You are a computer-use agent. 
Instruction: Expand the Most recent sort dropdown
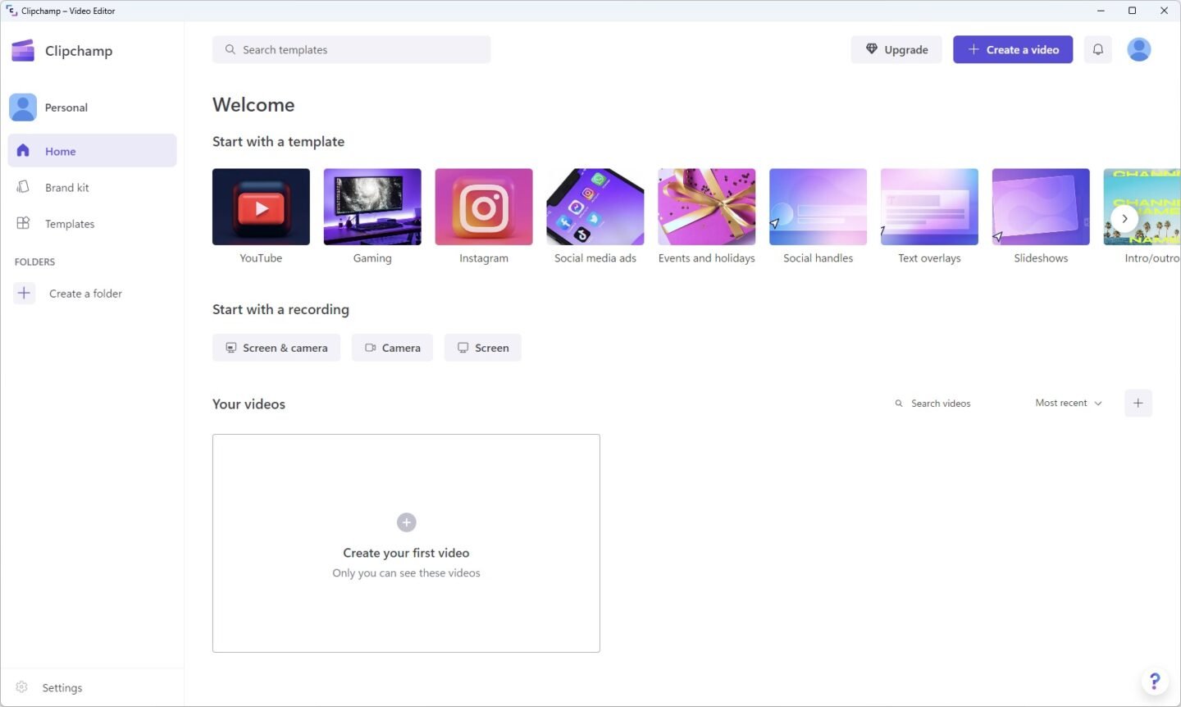click(x=1069, y=403)
